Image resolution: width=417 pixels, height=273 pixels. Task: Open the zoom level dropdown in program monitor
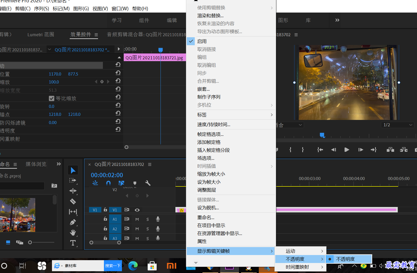[290, 125]
